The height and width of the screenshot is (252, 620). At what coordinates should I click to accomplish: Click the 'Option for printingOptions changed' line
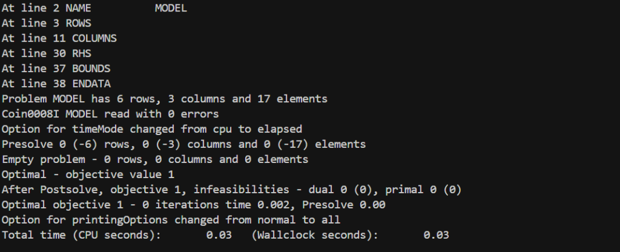171,220
